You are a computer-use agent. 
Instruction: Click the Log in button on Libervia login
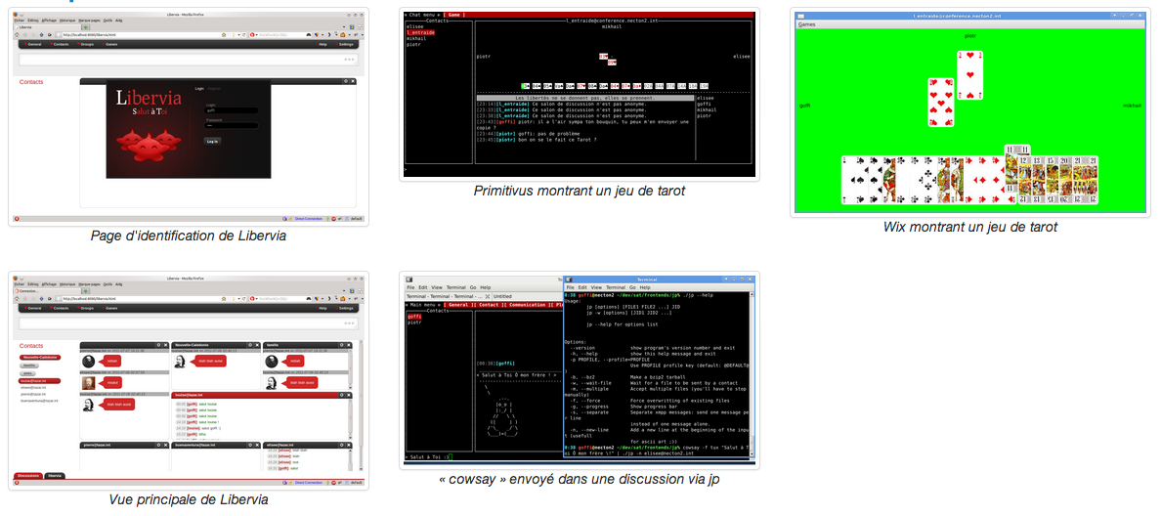click(x=212, y=141)
